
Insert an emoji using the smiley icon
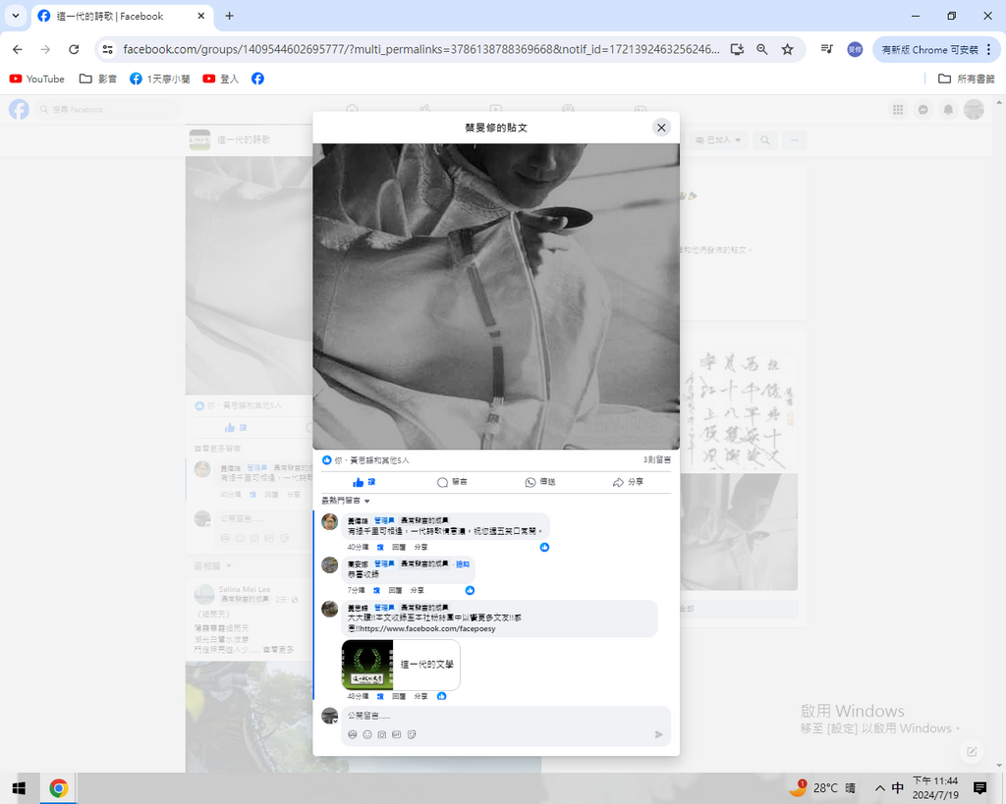coord(367,734)
